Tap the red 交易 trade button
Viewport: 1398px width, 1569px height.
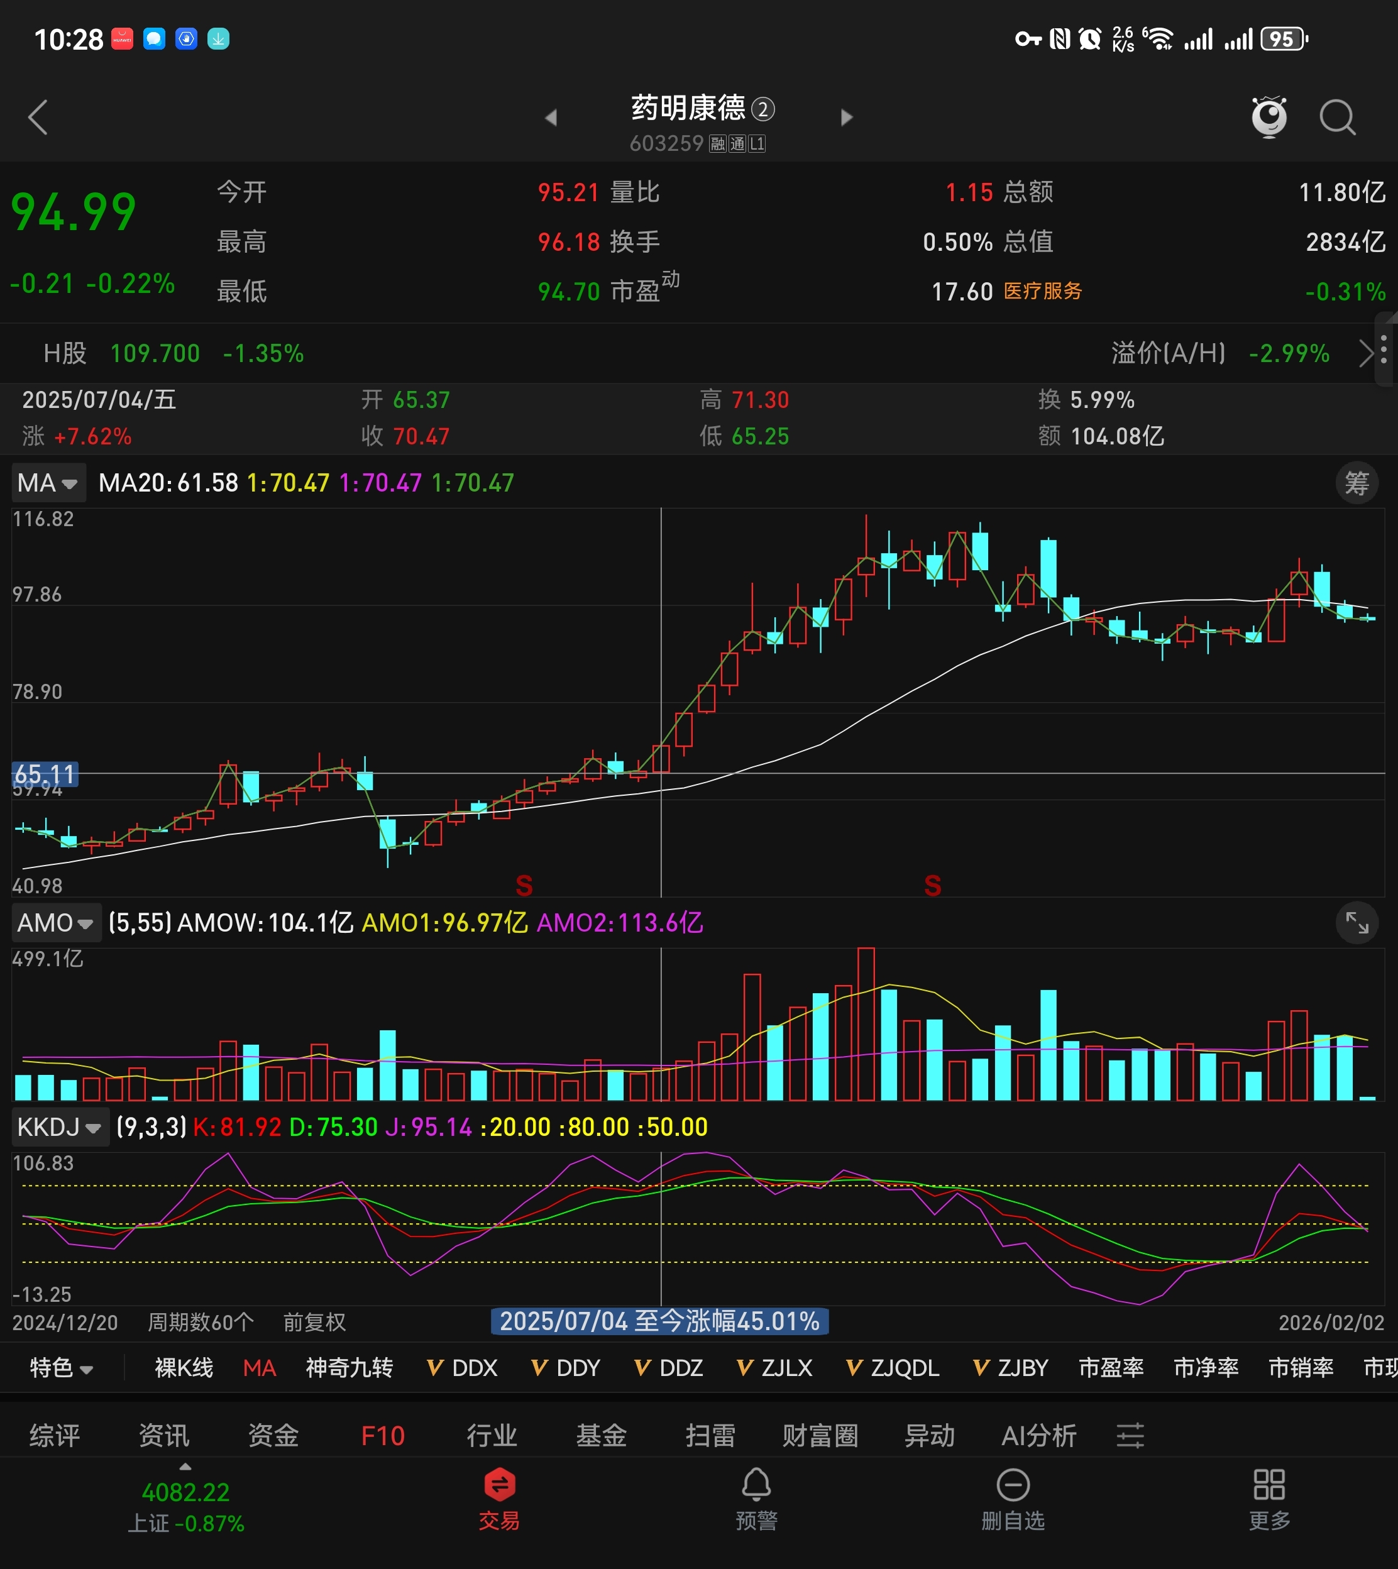(499, 1499)
